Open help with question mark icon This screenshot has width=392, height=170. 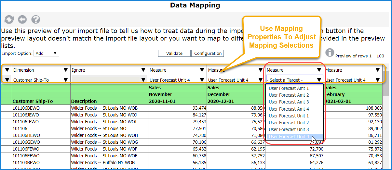35,20
